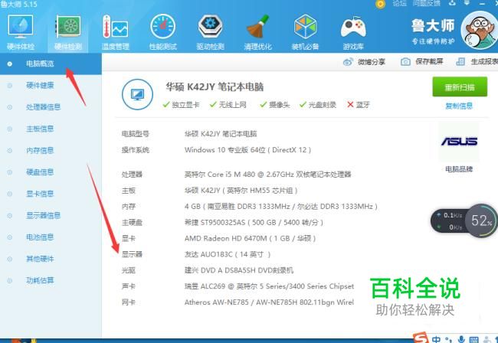Click the 4 GB DDR3 1333MHz memory value
498x343 pixels.
pyautogui.click(x=281, y=207)
